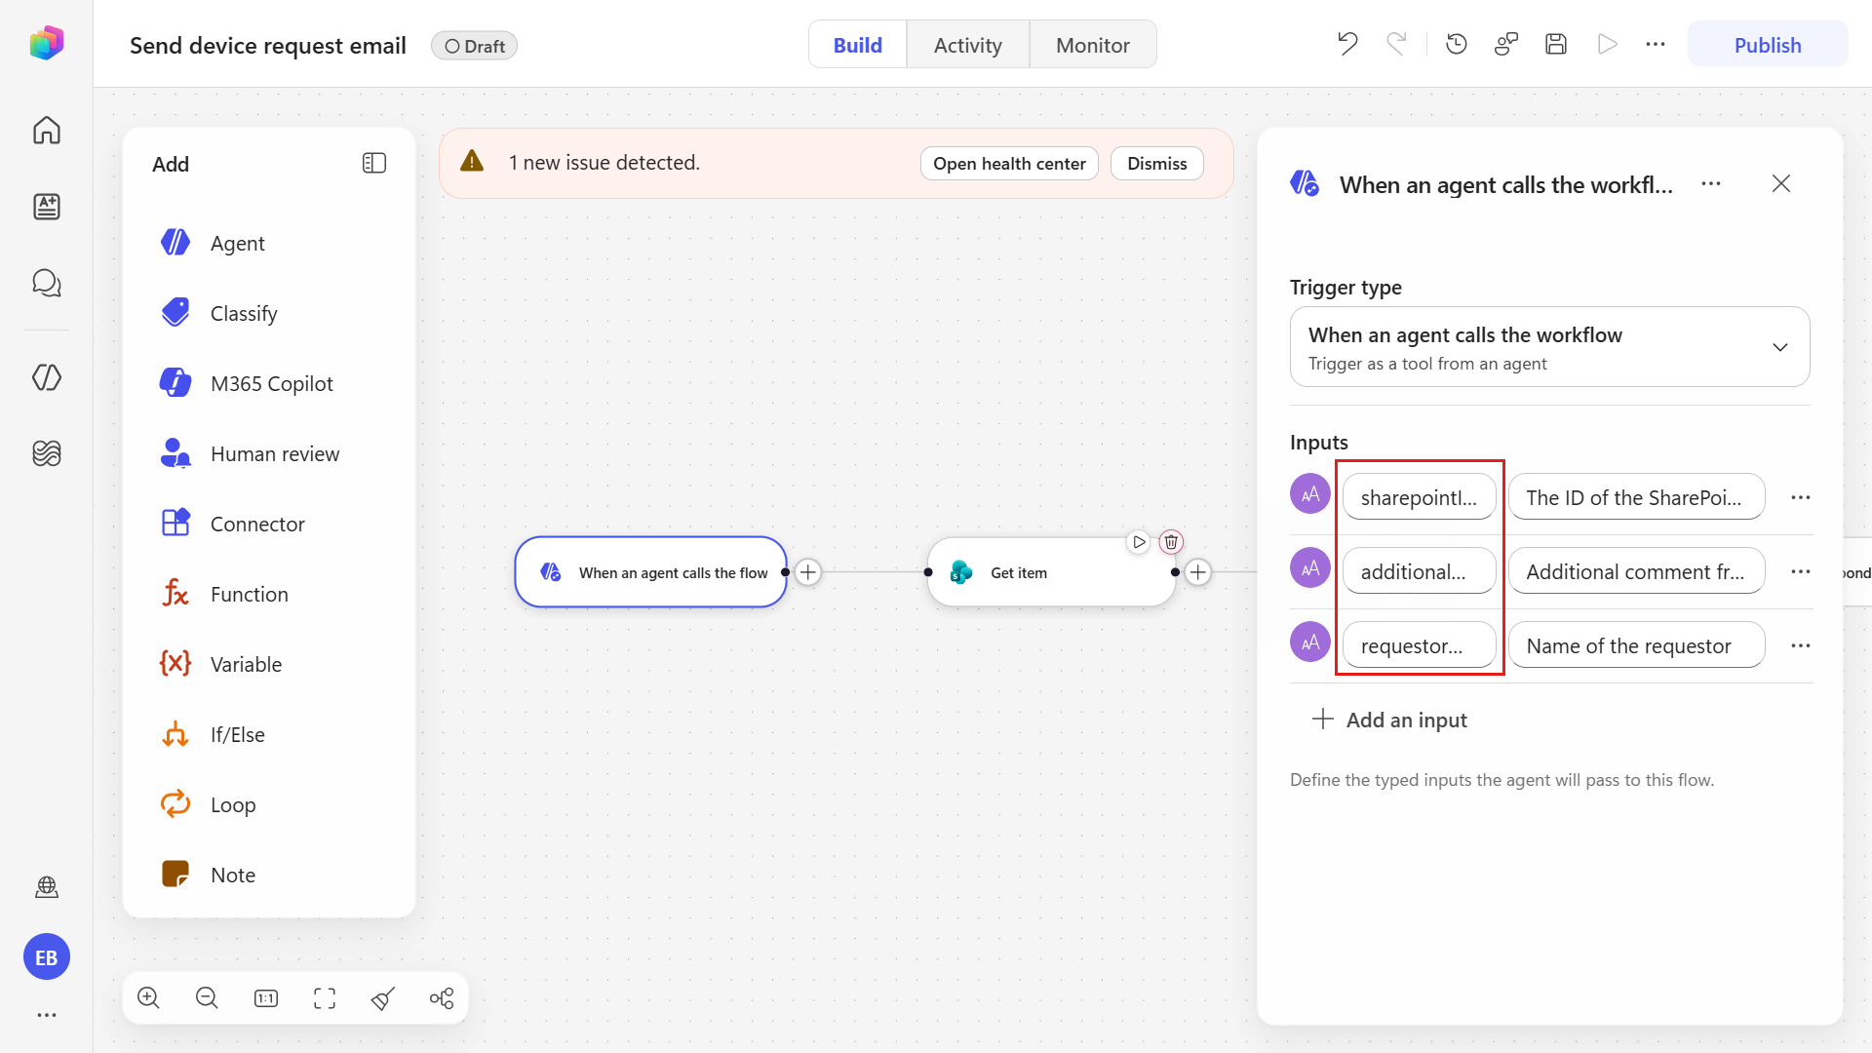Screen dimensions: 1872x1053
Task: Switch to the Monitor tab
Action: point(1093,45)
